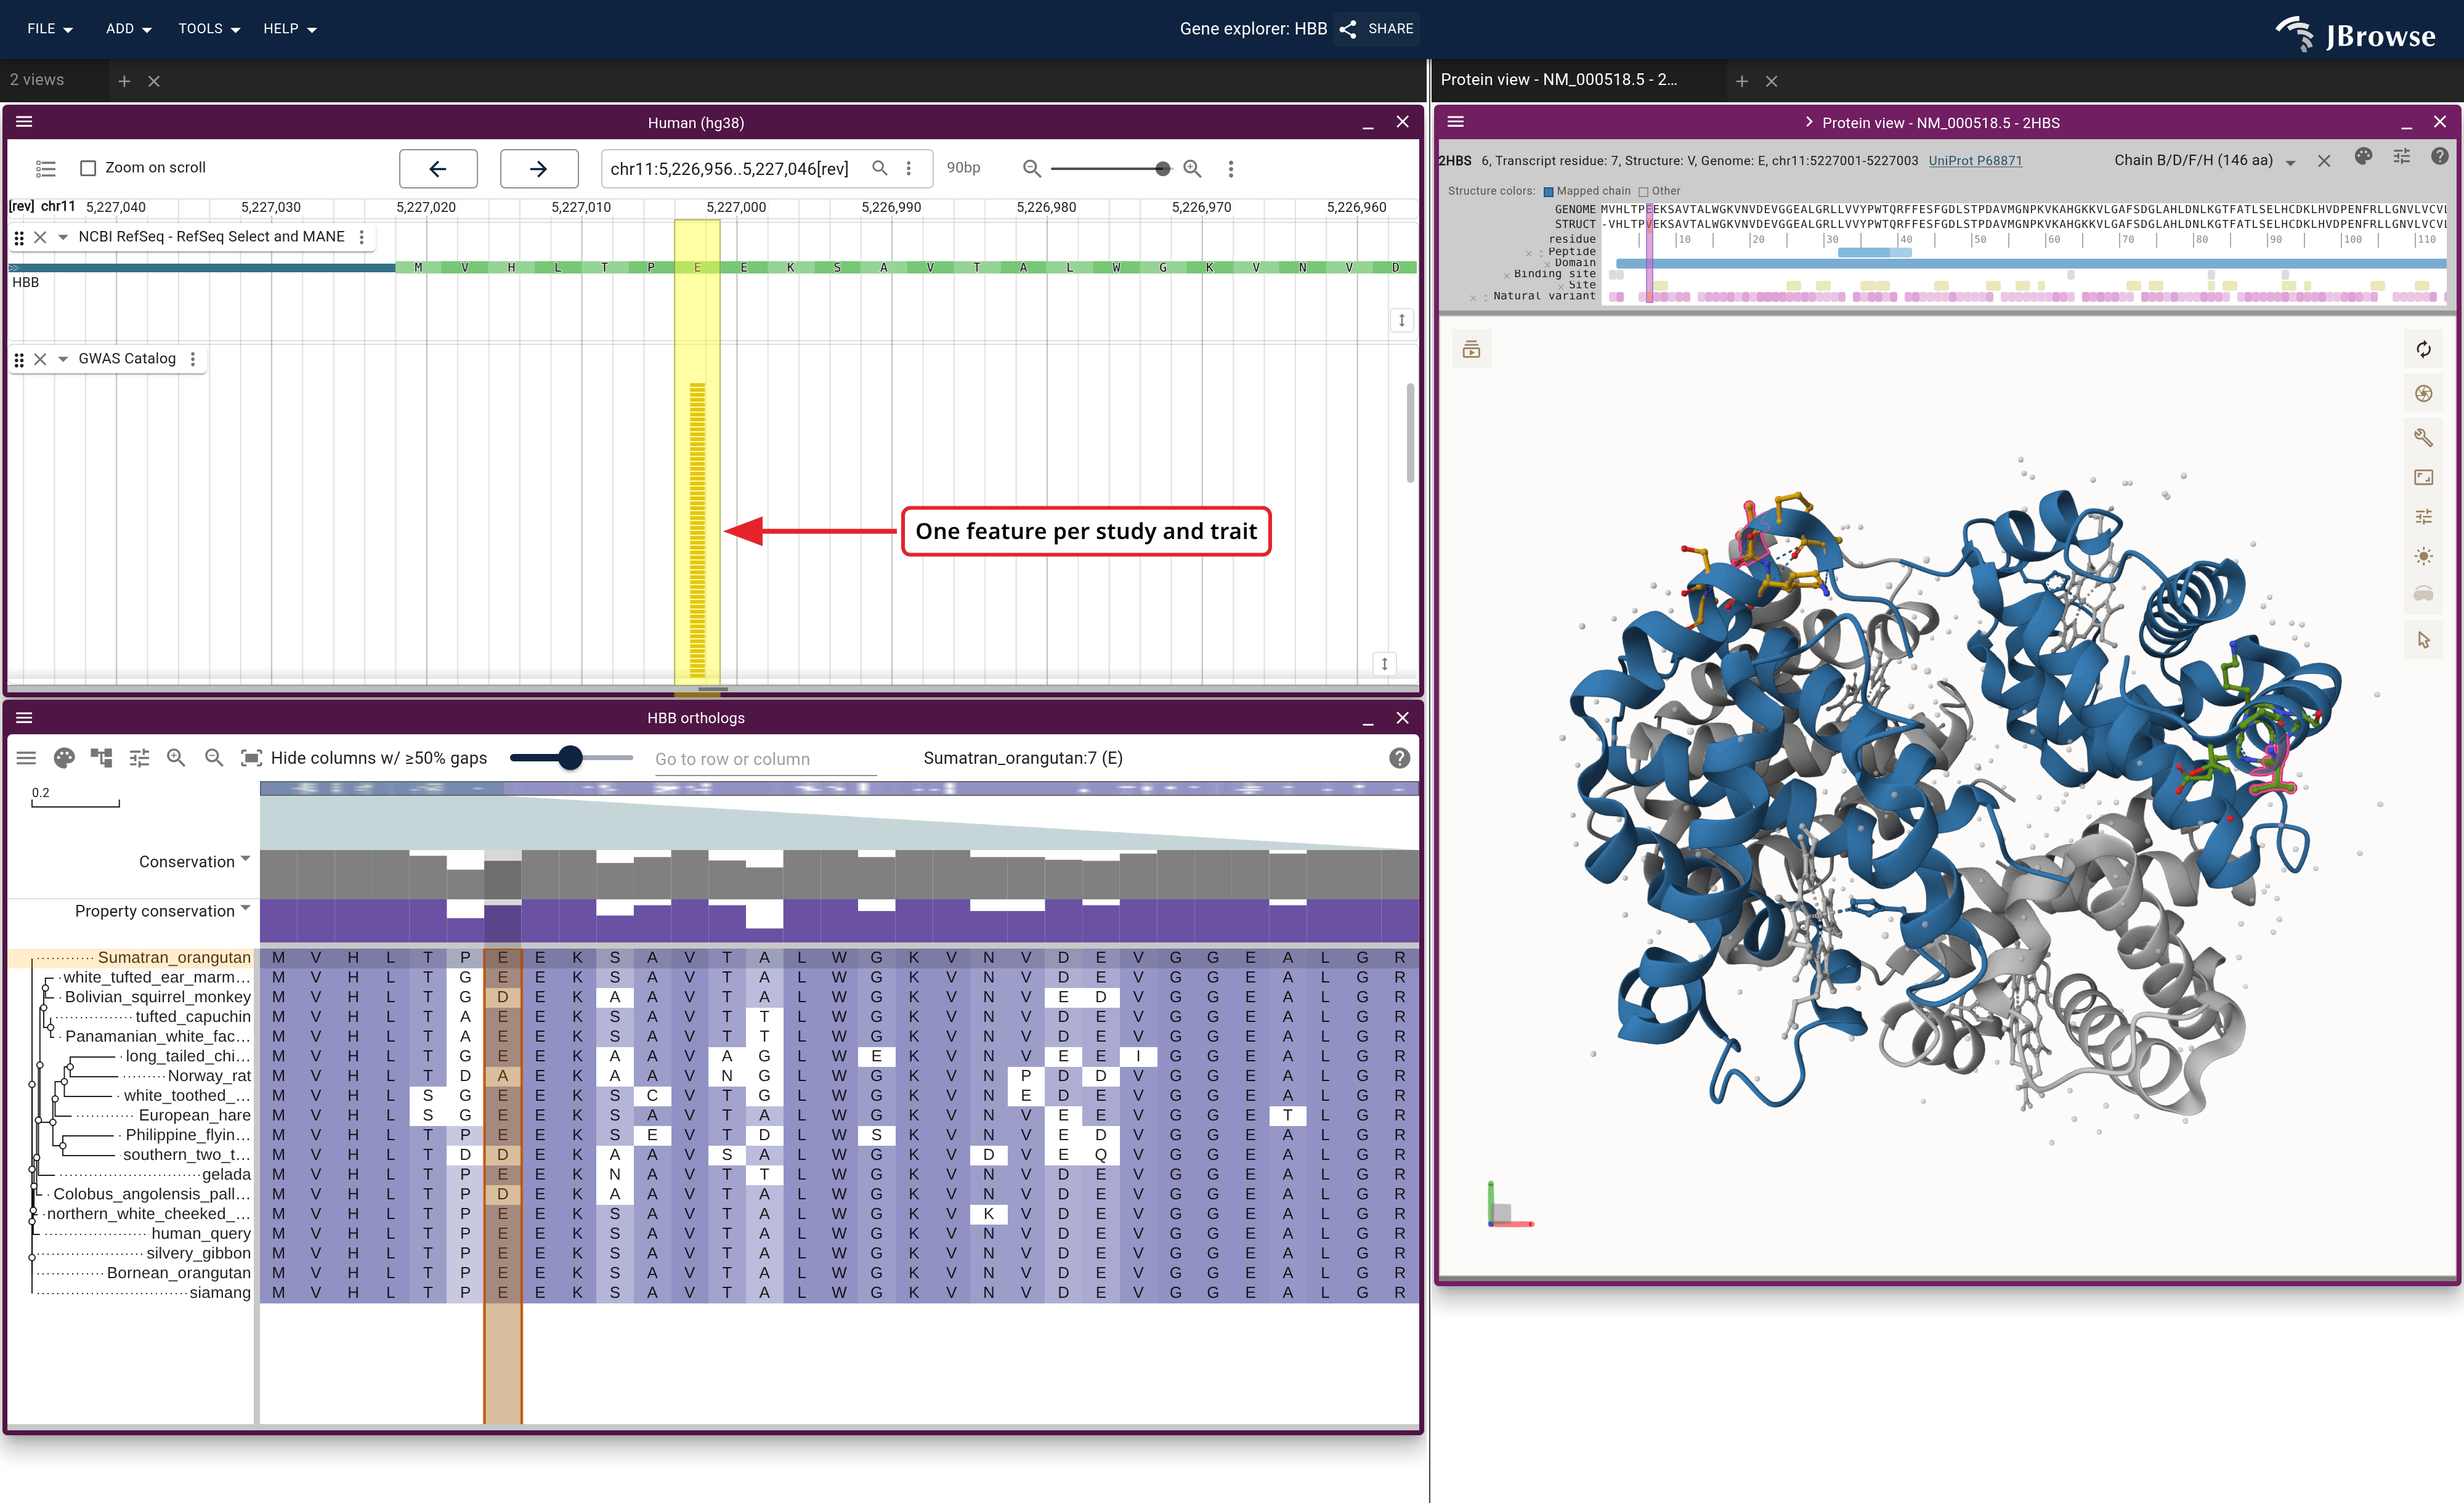Screen dimensions: 2464x1503
Task: Adjust the genome zoom level slider
Action: [1162, 169]
